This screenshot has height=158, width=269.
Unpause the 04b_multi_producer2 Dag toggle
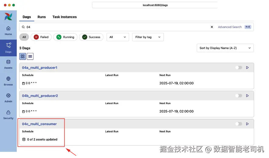click(239, 96)
